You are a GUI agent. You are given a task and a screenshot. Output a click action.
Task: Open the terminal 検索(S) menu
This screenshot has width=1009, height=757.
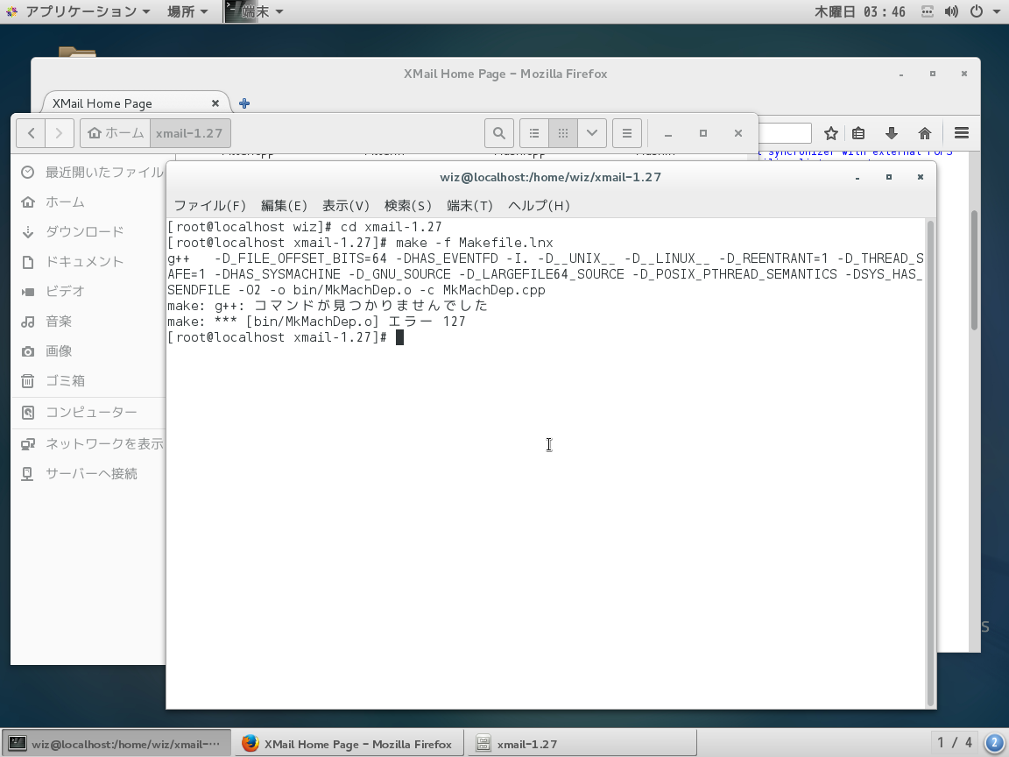[407, 205]
